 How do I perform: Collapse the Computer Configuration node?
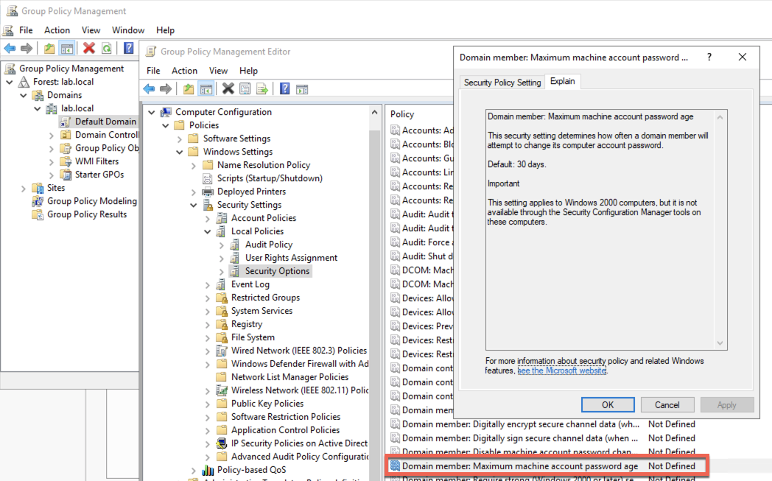tap(152, 112)
